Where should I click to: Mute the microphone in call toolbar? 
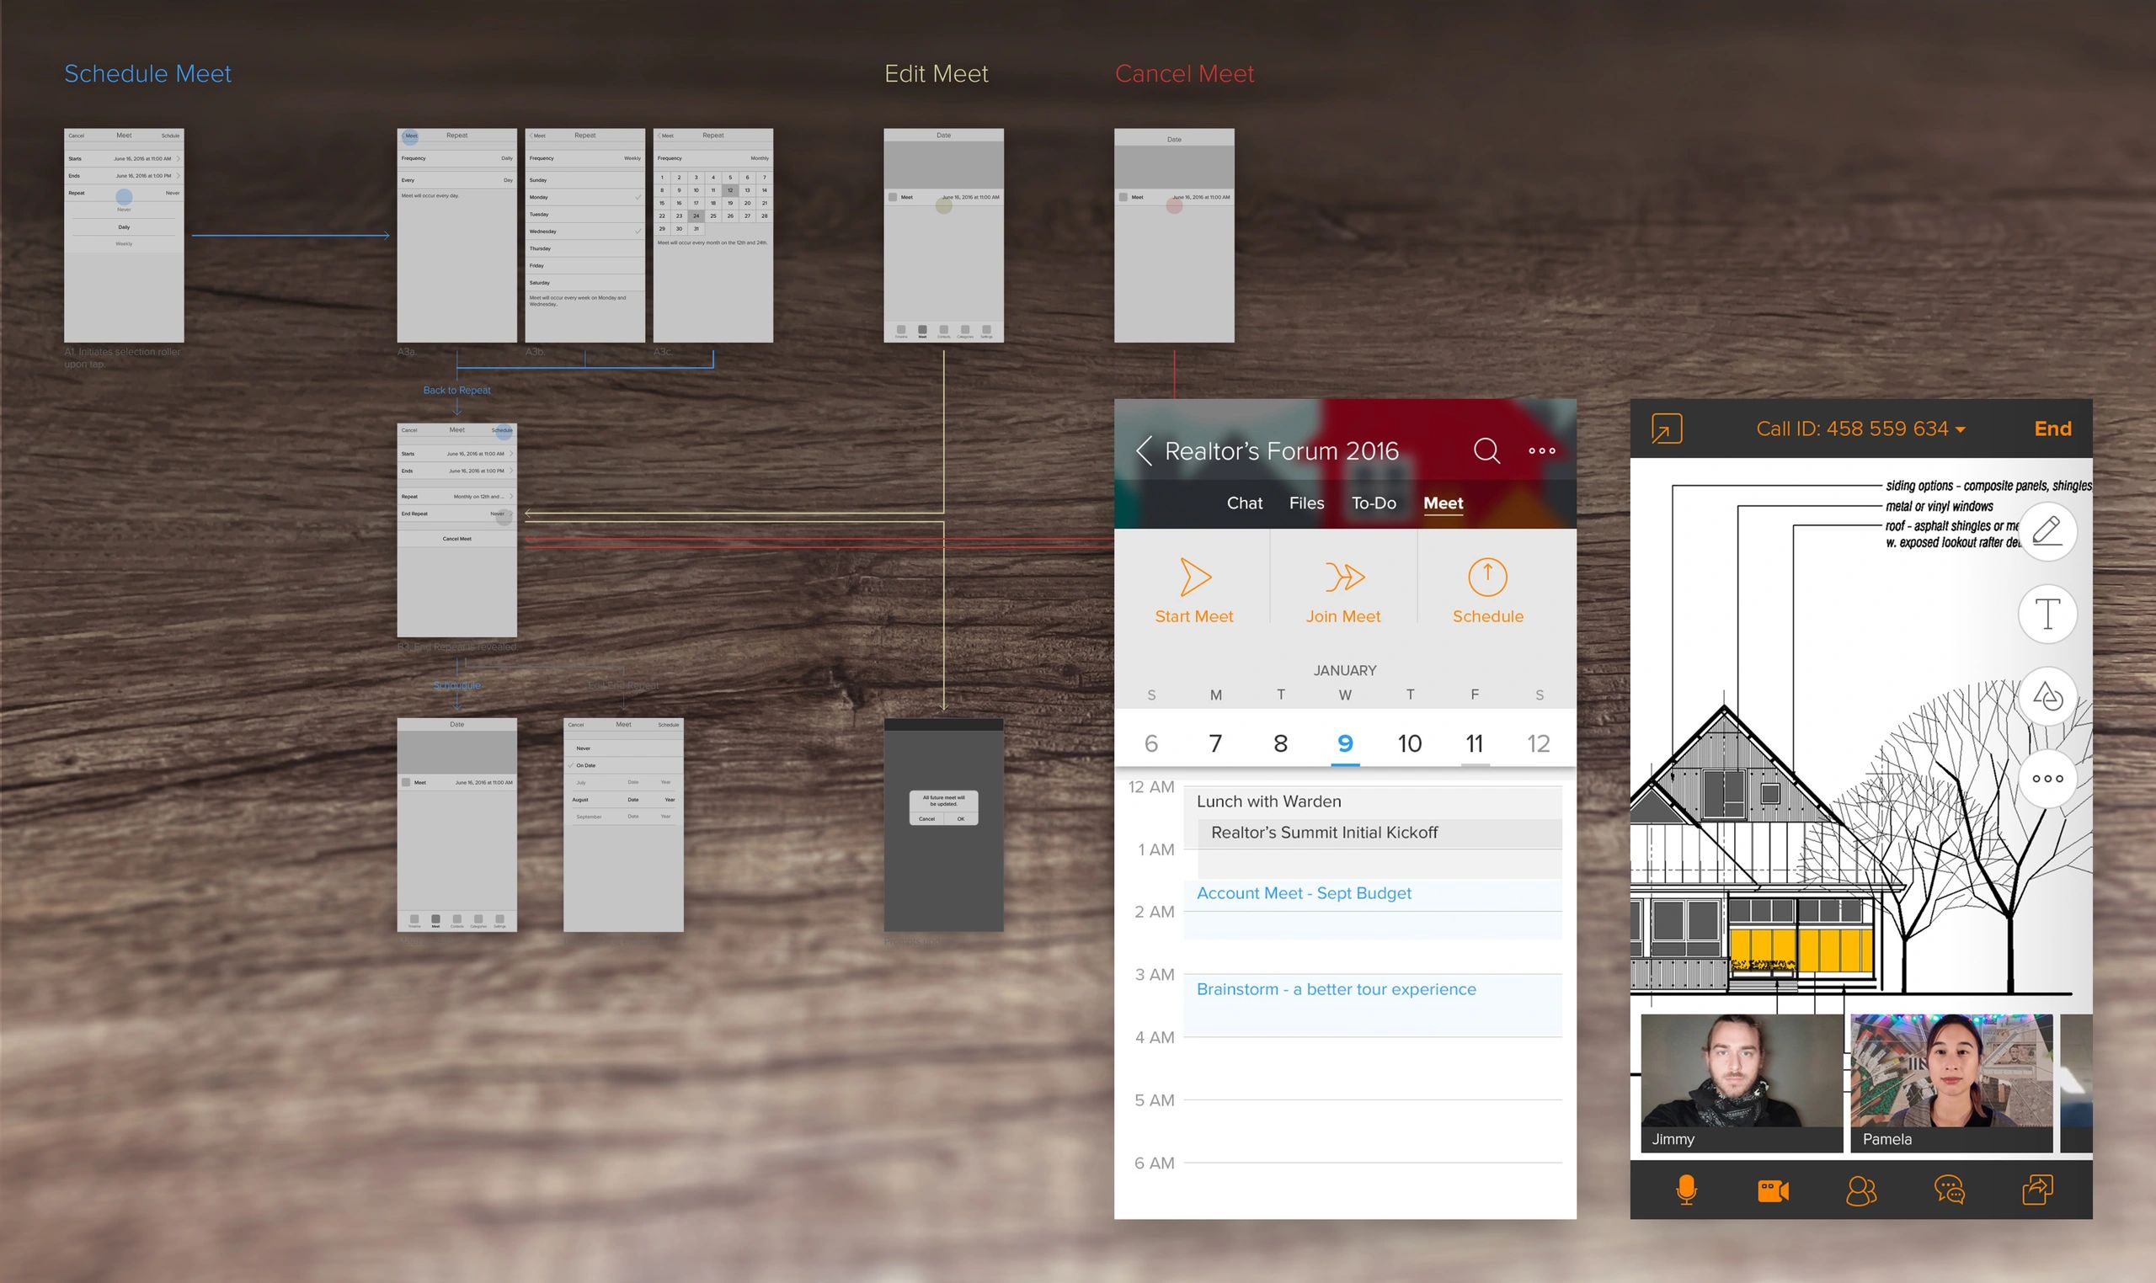tap(1685, 1190)
